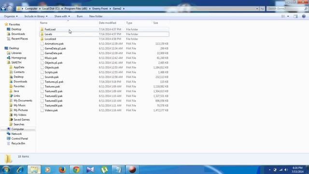
Task: Expand the dropdown arrow after Game2 breadcrumb
Action: click(124, 9)
